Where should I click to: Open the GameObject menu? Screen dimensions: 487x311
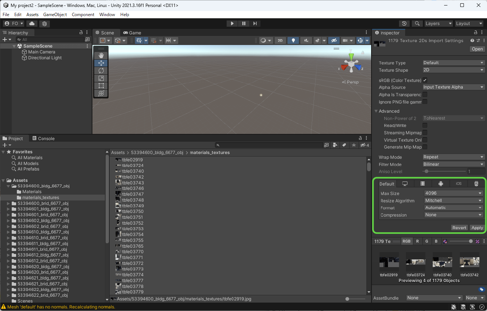click(55, 15)
